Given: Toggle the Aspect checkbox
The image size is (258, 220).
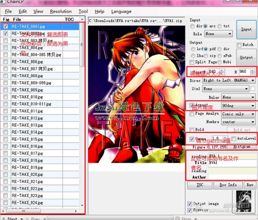Looking at the screenshot, I should point(192,105).
